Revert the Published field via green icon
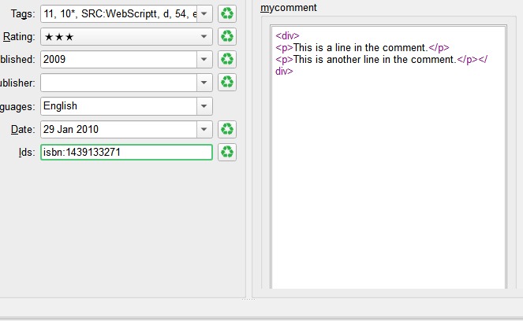The height and width of the screenshot is (332, 523). pyautogui.click(x=227, y=59)
